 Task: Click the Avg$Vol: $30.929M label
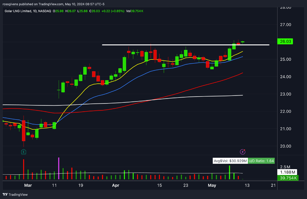(x=230, y=161)
